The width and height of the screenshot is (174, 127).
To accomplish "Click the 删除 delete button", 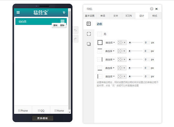I will [62, 25].
